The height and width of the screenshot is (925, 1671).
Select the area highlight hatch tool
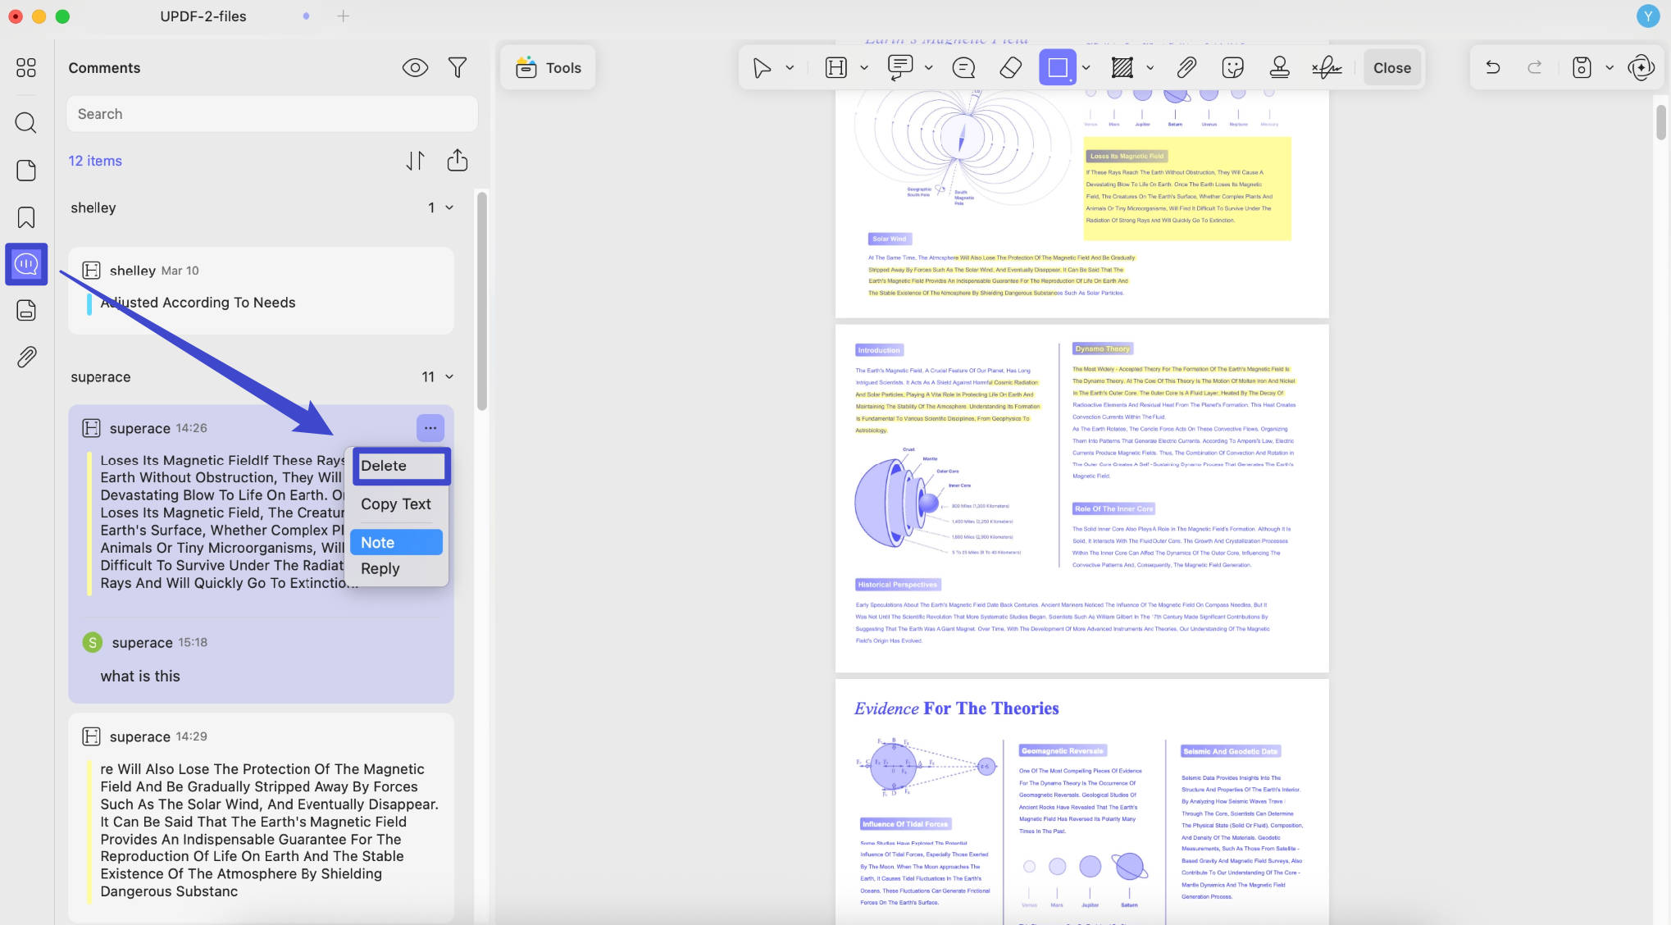tap(1122, 68)
